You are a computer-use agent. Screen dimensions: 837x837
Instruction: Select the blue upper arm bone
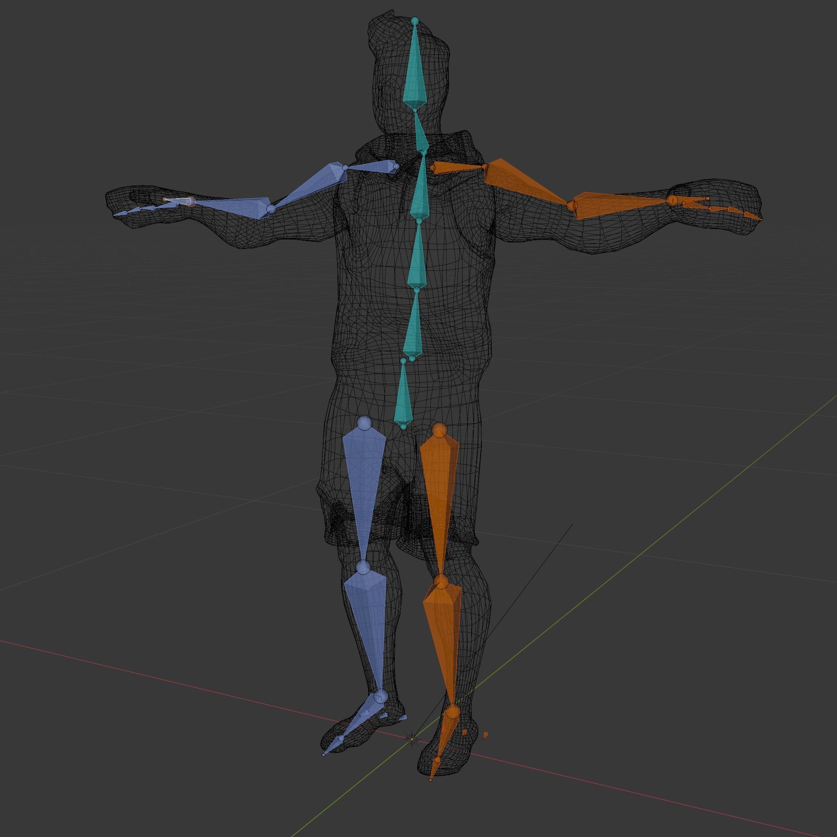coord(310,186)
